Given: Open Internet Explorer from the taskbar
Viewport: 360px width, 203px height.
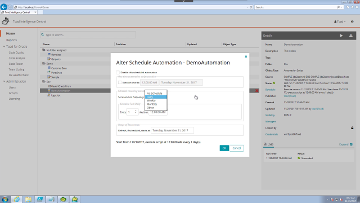Looking at the screenshot, I should point(16,199).
